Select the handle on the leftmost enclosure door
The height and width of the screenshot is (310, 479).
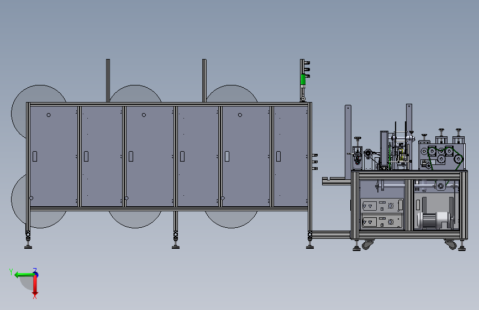point(35,157)
